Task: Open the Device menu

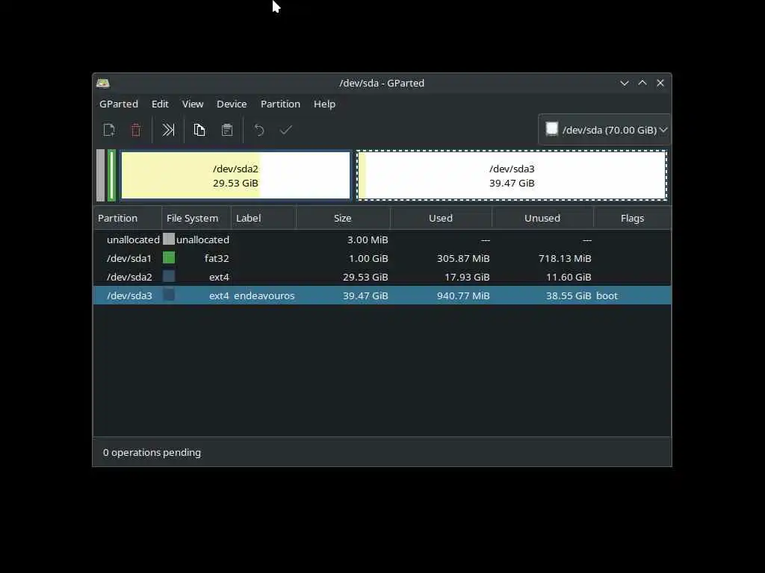Action: pyautogui.click(x=232, y=104)
